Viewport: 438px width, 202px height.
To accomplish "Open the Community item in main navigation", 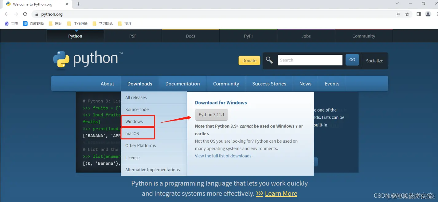I will 226,84.
